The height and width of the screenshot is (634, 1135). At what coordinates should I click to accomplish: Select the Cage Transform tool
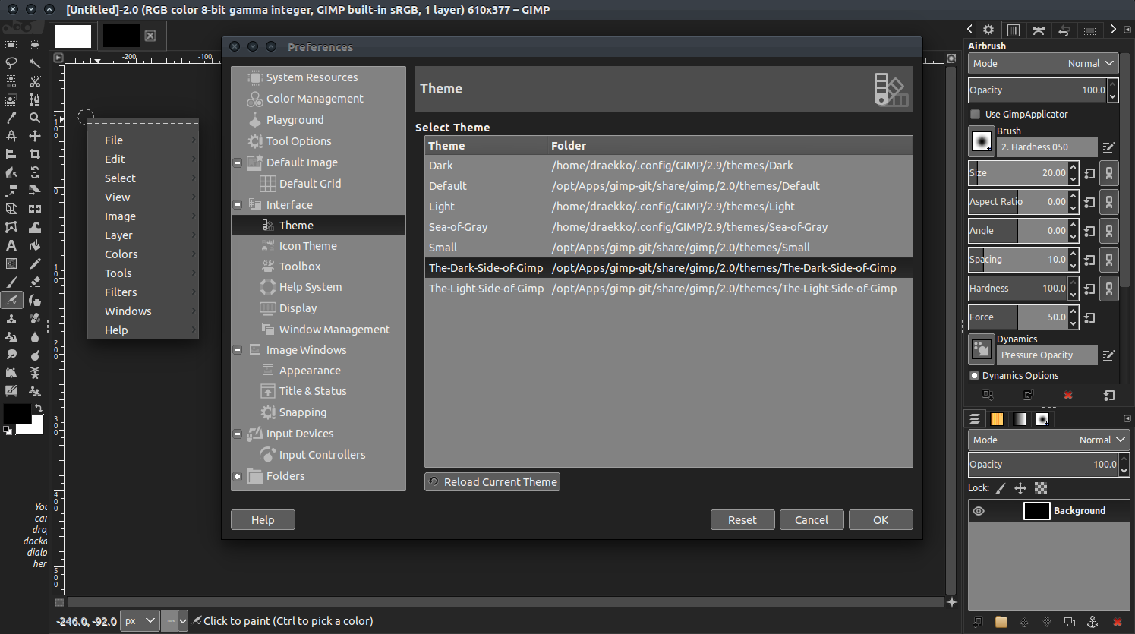[x=11, y=227]
